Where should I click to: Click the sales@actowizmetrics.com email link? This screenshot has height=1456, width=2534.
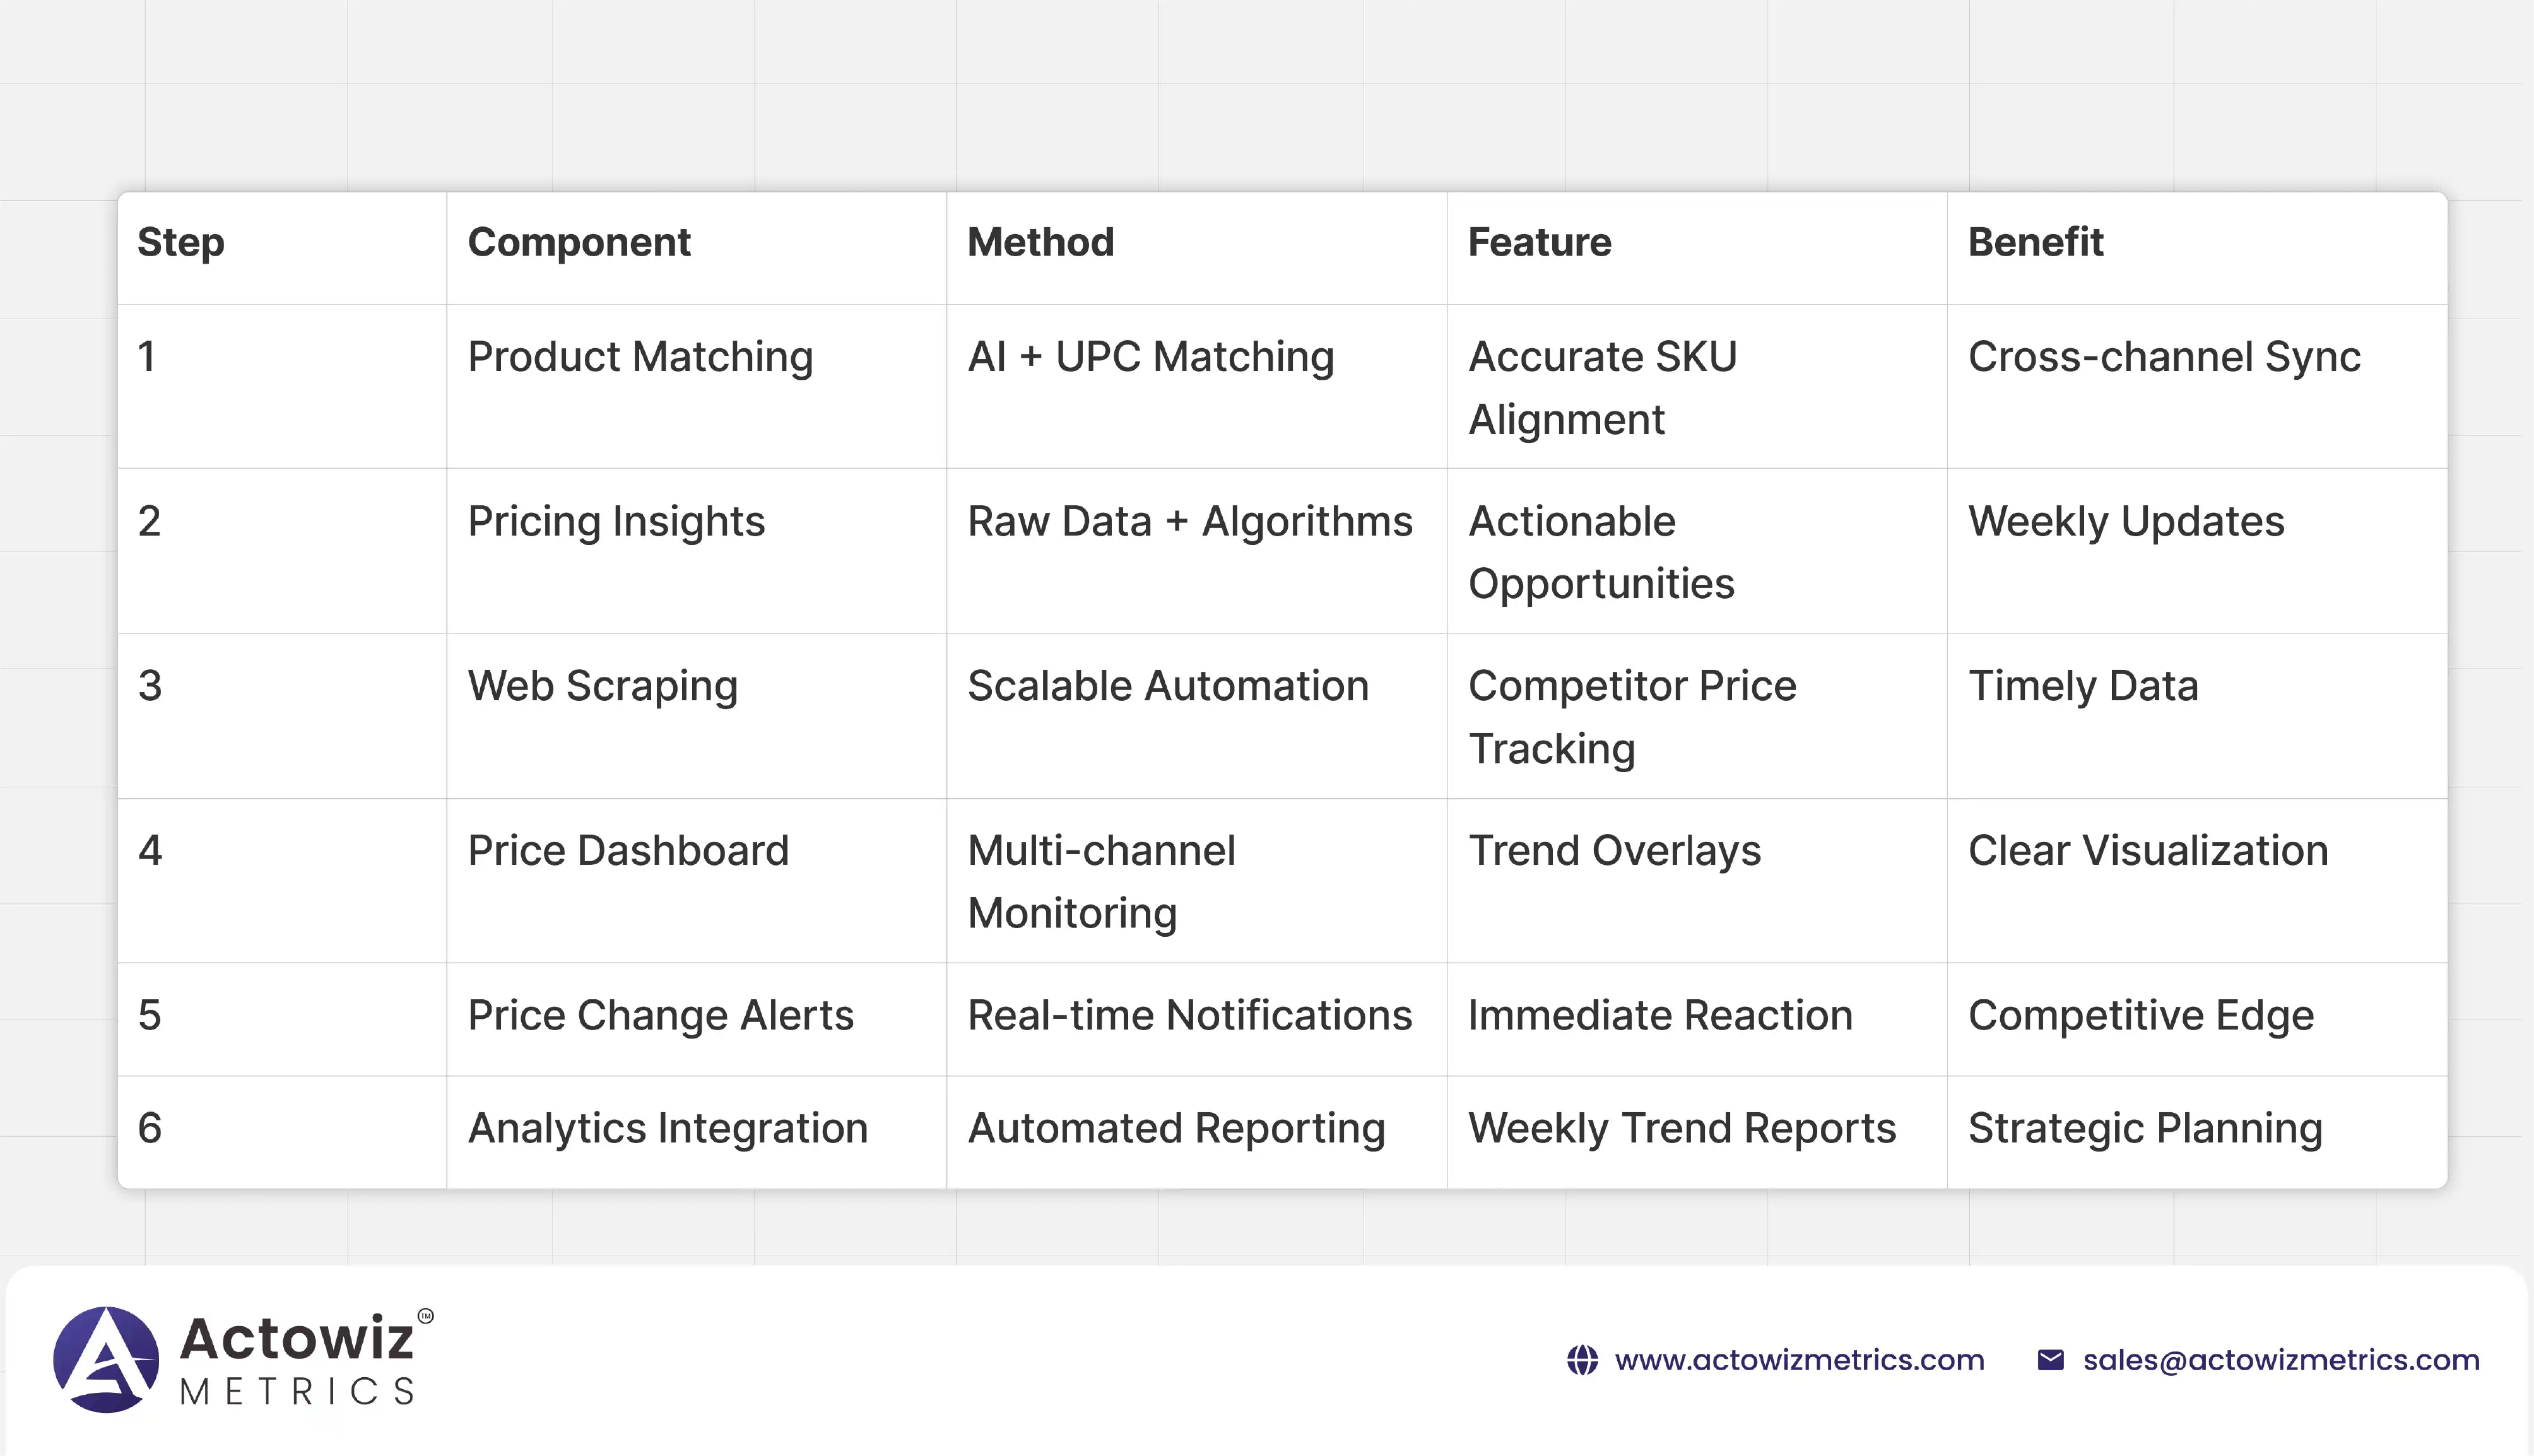click(x=2281, y=1360)
